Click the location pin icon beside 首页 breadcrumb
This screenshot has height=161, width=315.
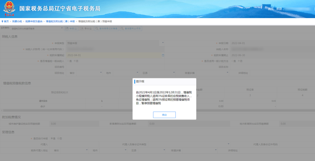click(x=2, y=21)
